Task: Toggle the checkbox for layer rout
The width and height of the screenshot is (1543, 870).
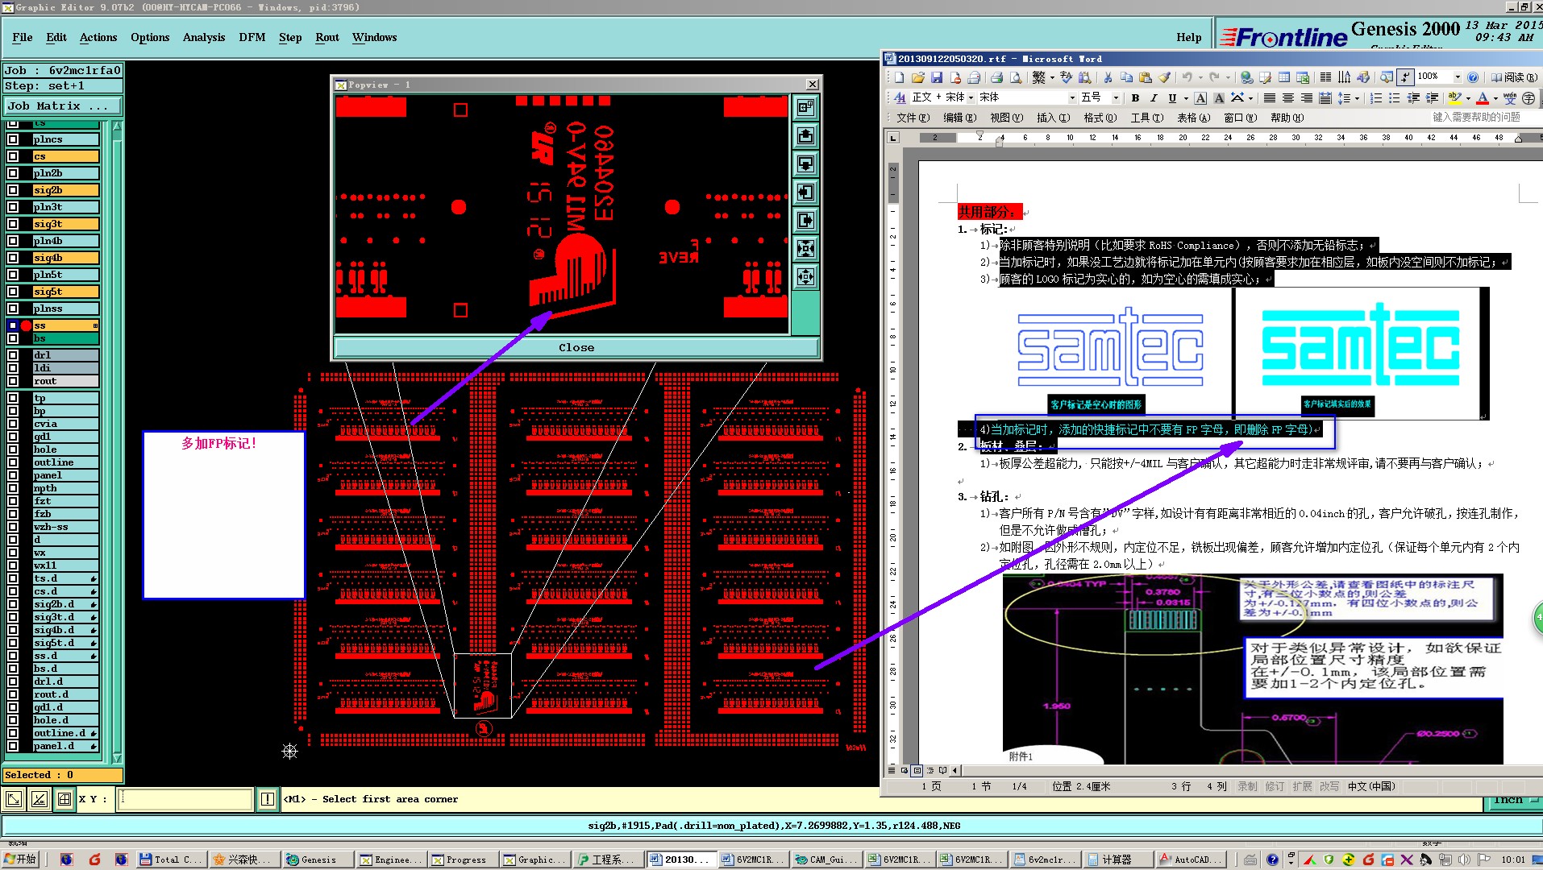Action: 13,381
